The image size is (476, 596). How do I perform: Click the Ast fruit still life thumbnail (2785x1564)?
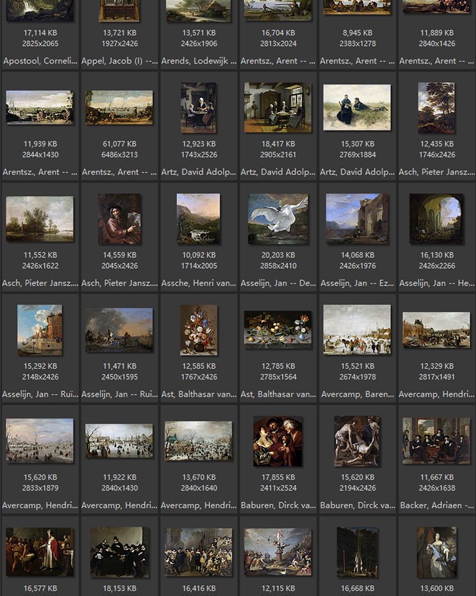[x=278, y=330]
